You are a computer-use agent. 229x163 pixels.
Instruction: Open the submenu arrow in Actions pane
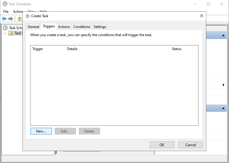[223, 85]
